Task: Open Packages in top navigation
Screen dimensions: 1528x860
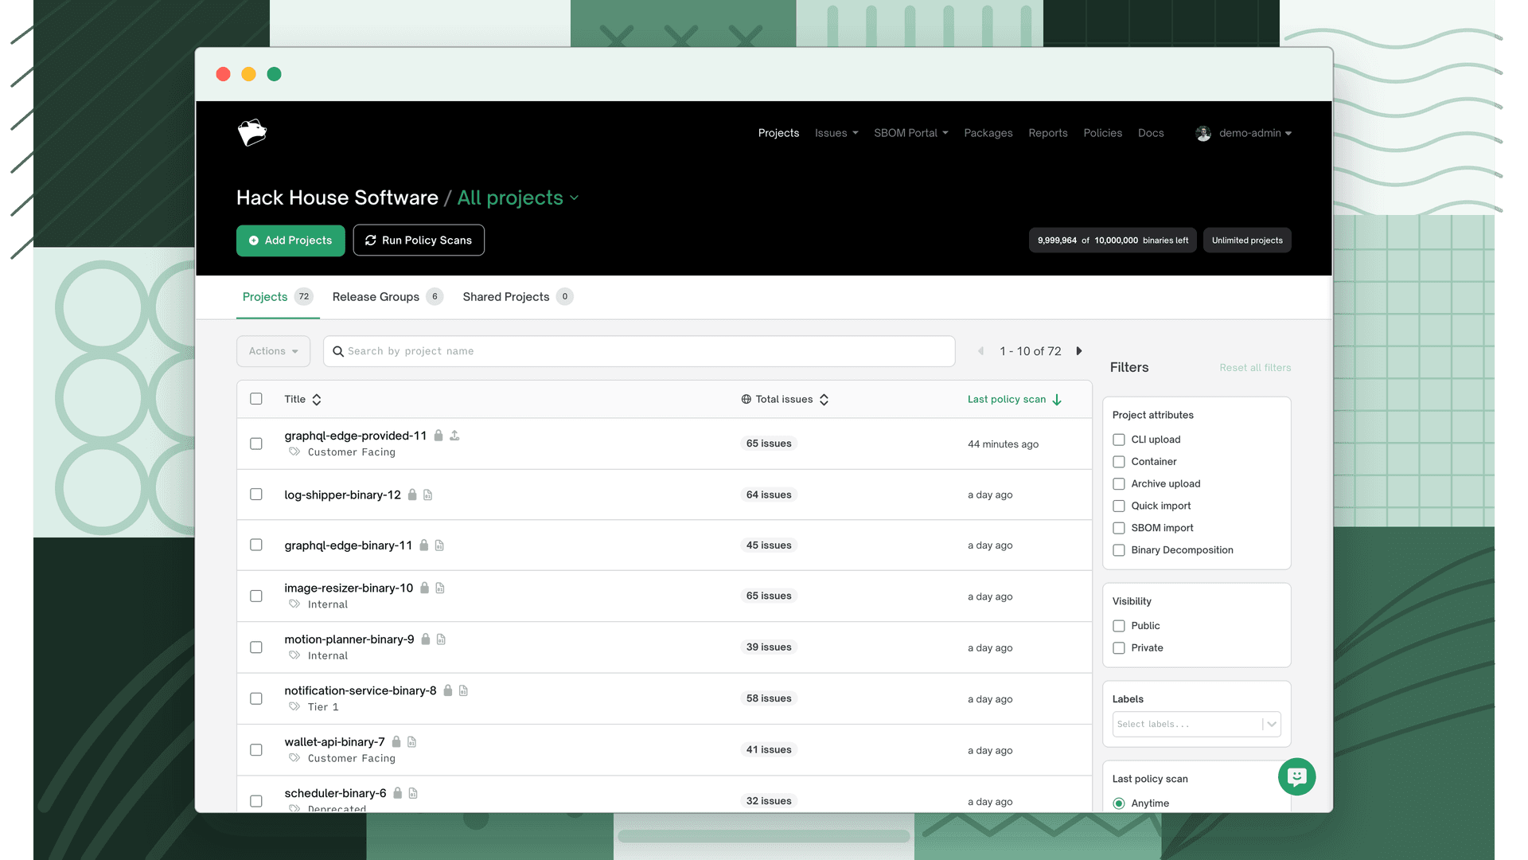Action: (988, 133)
